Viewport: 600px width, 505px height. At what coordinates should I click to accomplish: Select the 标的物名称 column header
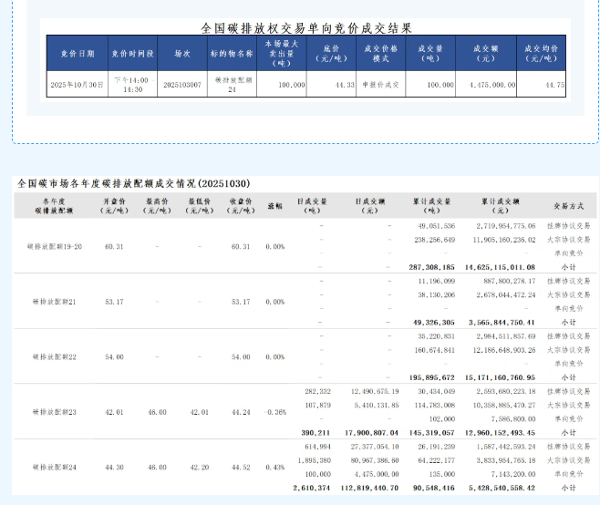[x=232, y=54]
